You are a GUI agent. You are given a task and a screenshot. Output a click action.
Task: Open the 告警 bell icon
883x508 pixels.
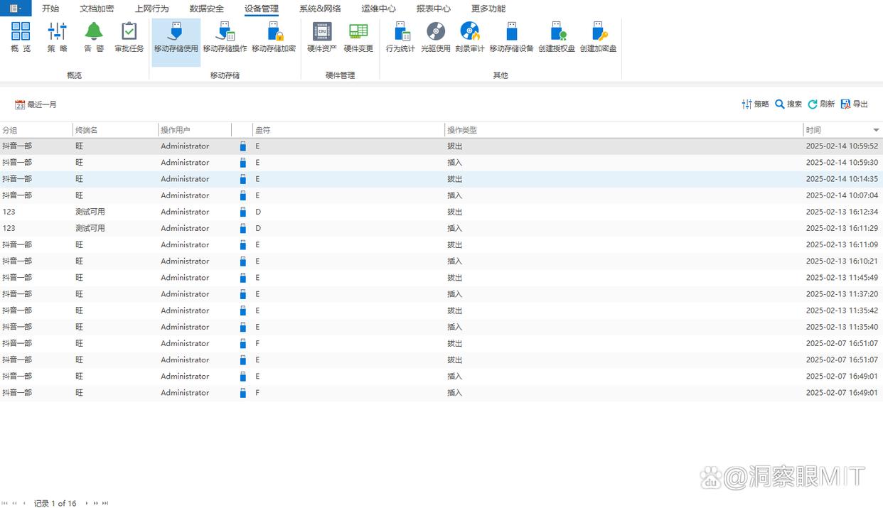pyautogui.click(x=94, y=31)
